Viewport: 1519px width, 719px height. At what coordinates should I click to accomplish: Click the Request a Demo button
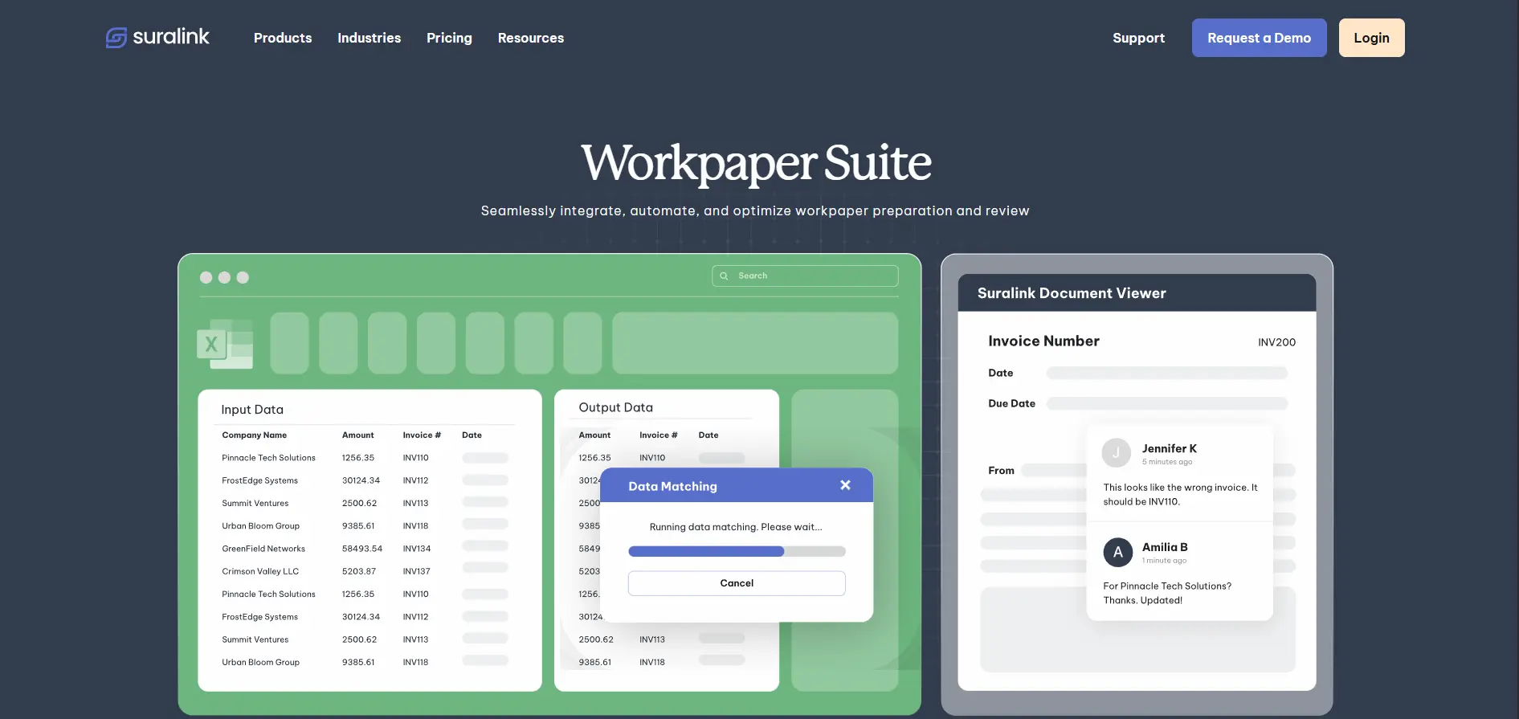1259,38
